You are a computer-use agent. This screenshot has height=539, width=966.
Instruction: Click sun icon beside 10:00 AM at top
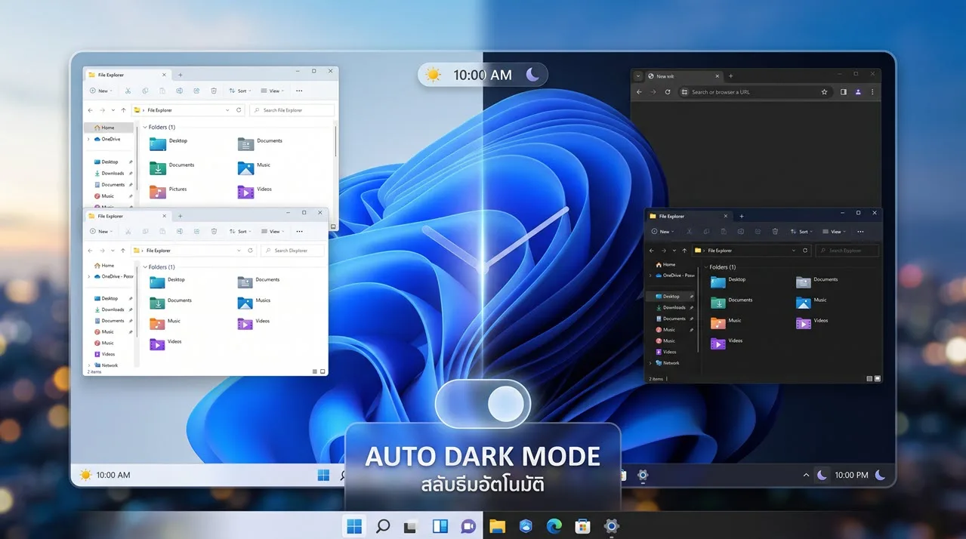tap(433, 75)
